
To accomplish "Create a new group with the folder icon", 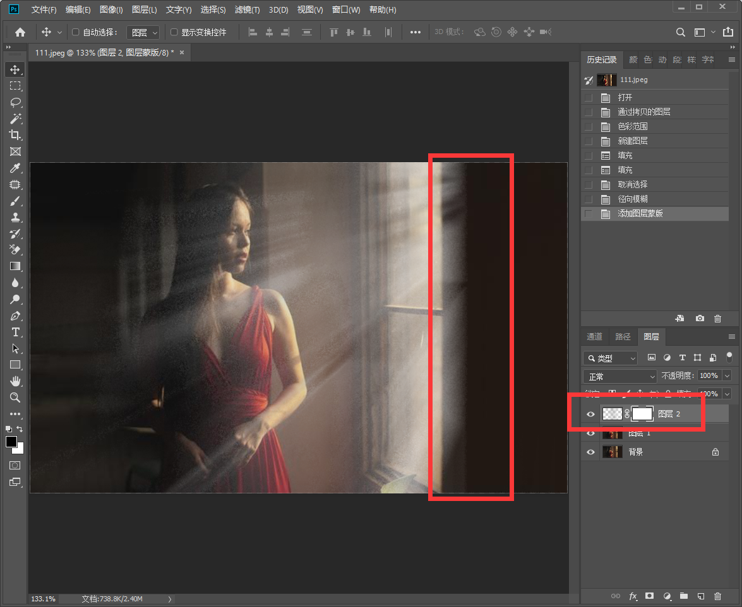I will [684, 596].
